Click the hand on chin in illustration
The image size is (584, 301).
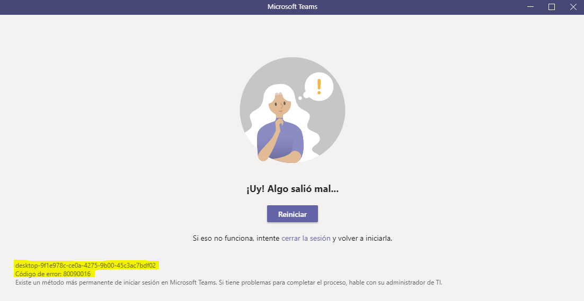(x=279, y=124)
